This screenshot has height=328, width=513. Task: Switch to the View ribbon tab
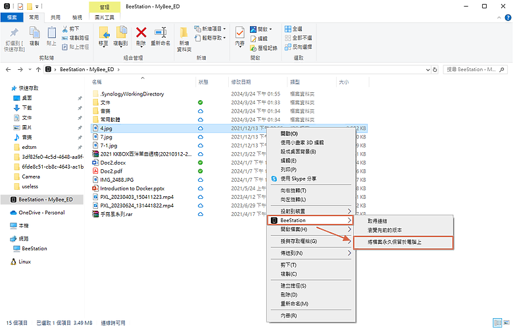point(77,17)
